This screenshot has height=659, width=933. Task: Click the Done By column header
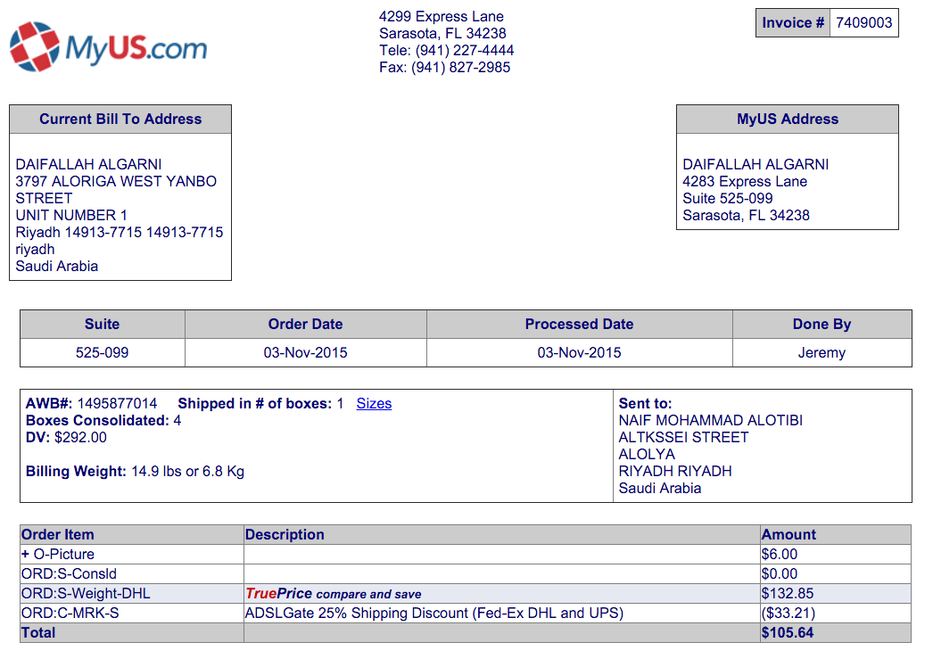(822, 325)
